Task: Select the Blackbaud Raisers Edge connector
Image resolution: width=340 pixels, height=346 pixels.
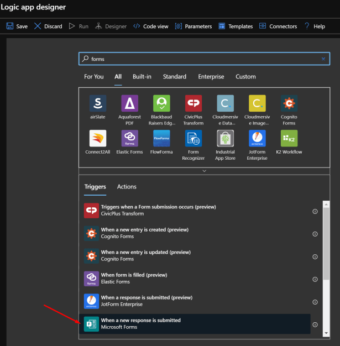Action: pos(161,103)
